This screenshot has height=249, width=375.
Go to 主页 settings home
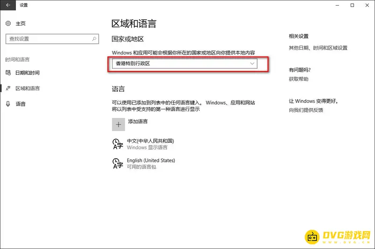pyautogui.click(x=21, y=23)
